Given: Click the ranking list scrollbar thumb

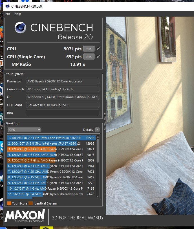Looking at the screenshot, I should tap(98, 151).
